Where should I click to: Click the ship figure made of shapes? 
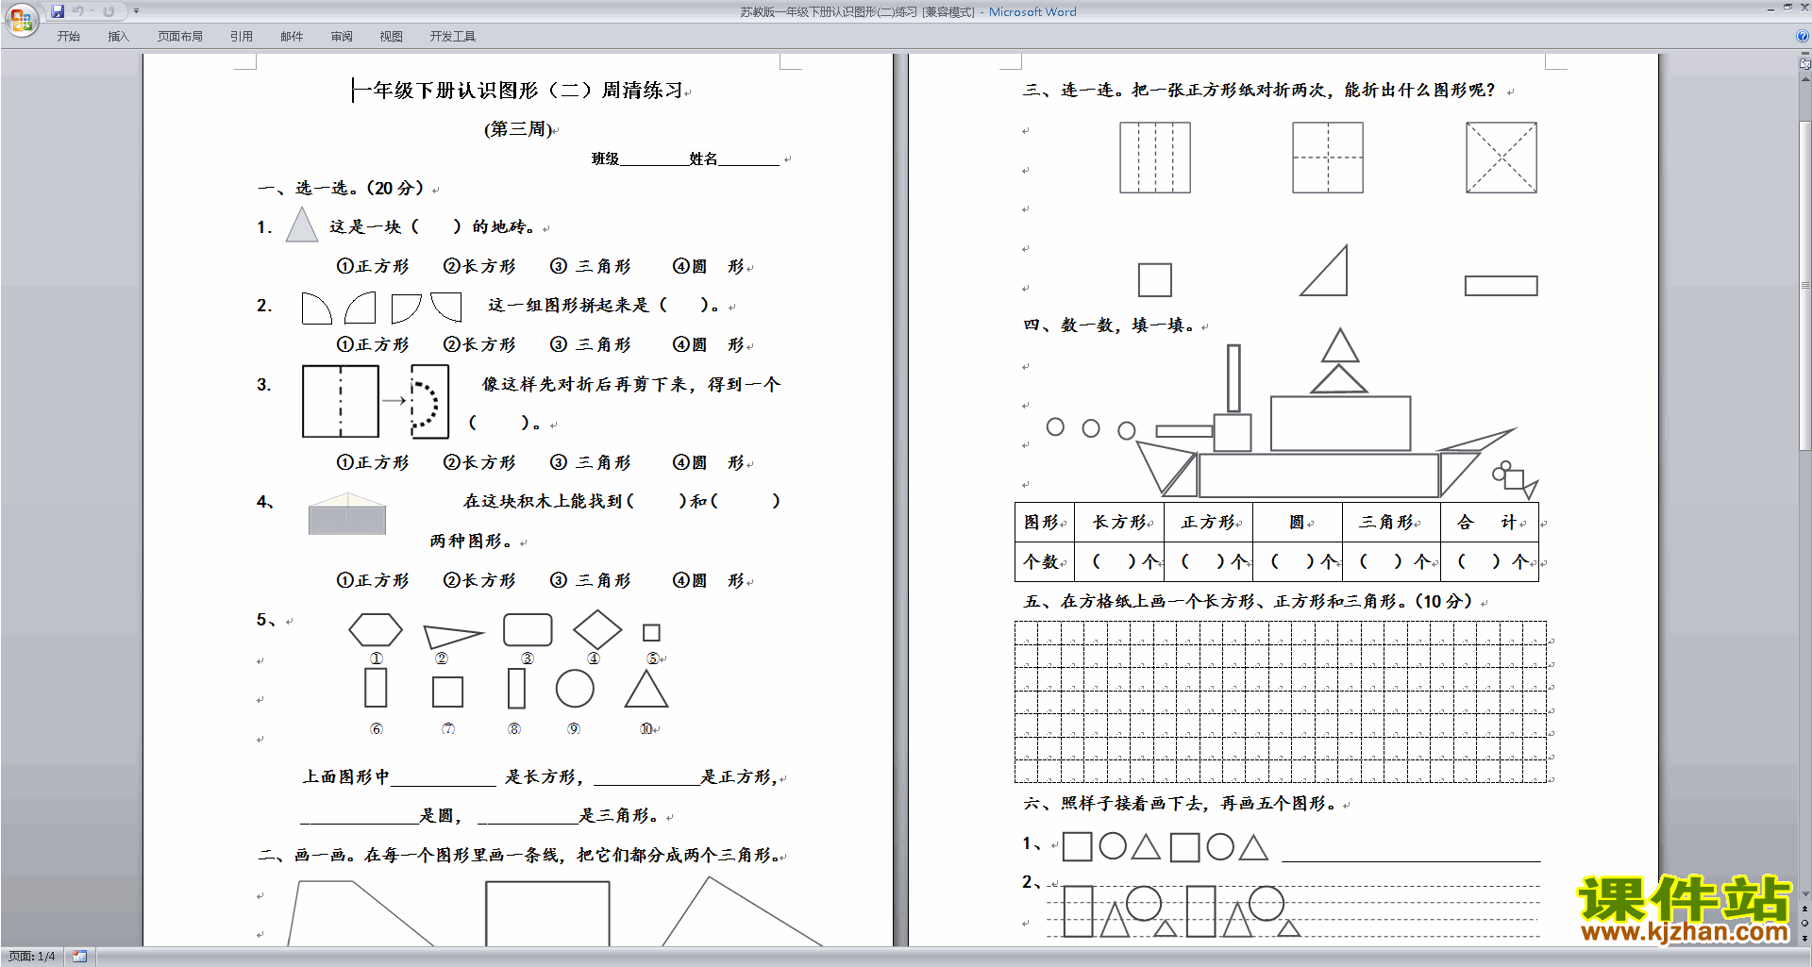pyautogui.click(x=1293, y=415)
